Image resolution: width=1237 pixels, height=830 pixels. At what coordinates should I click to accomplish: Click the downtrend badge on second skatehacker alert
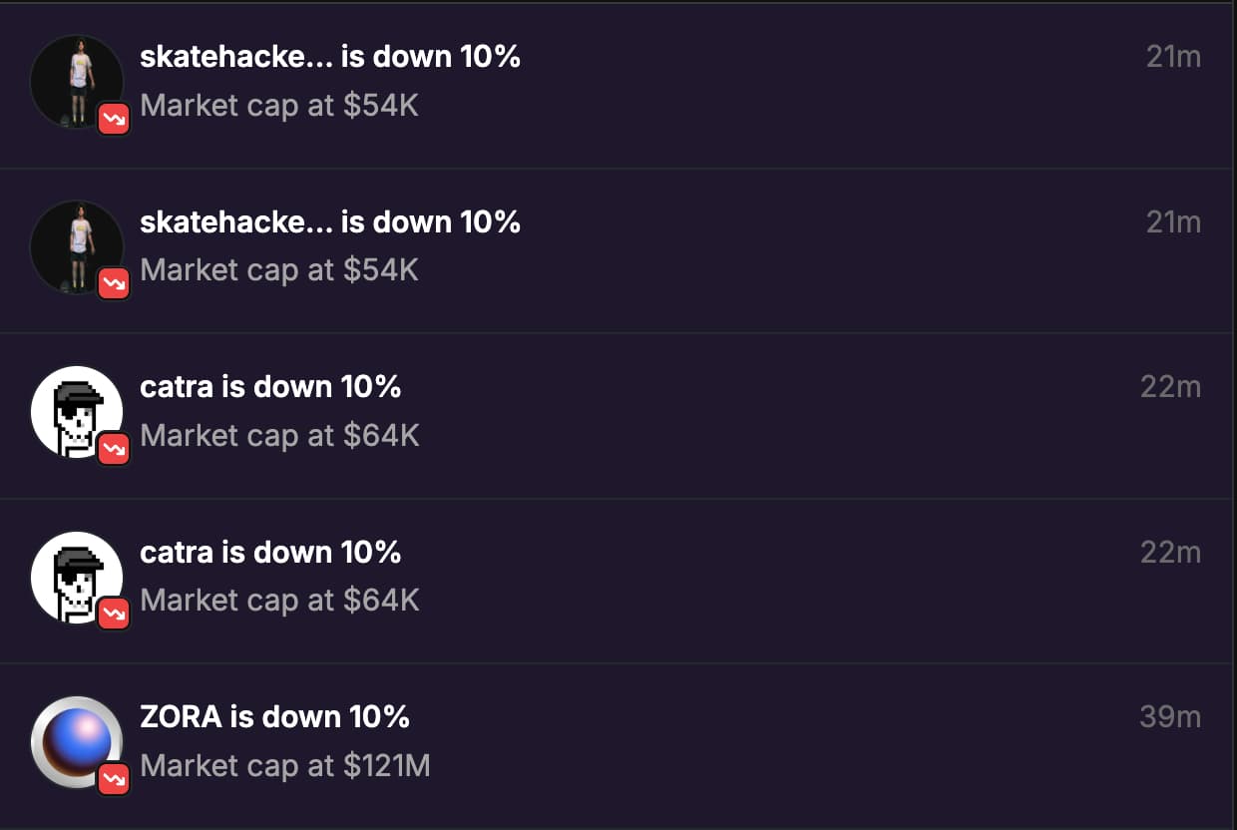[x=114, y=284]
